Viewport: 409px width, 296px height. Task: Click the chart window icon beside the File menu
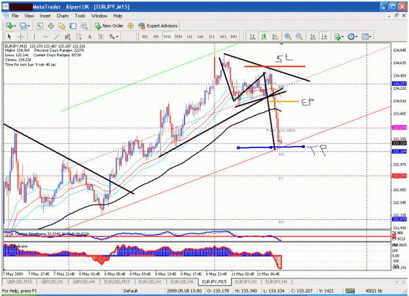click(x=6, y=16)
